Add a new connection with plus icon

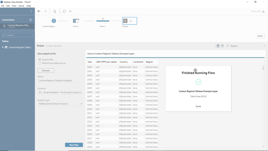(x=31, y=20)
